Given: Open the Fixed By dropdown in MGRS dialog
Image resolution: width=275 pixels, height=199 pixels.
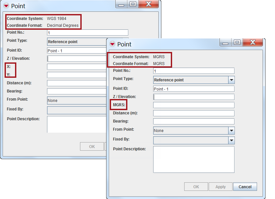Looking at the screenshot, I should pos(231,141).
